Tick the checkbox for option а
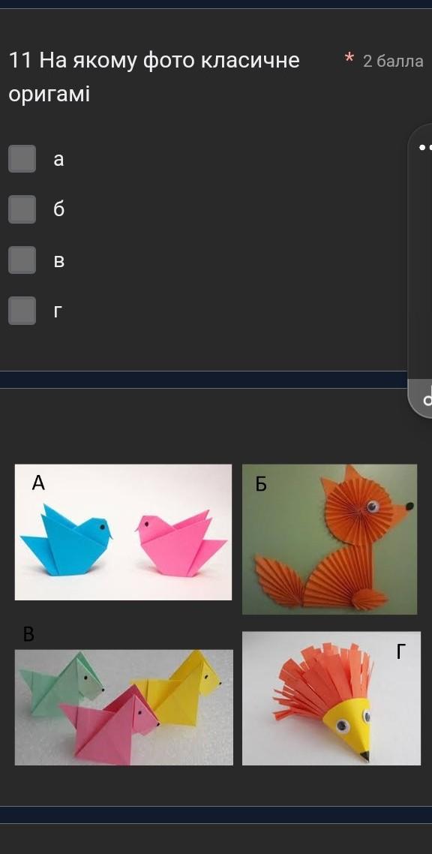 tap(22, 158)
